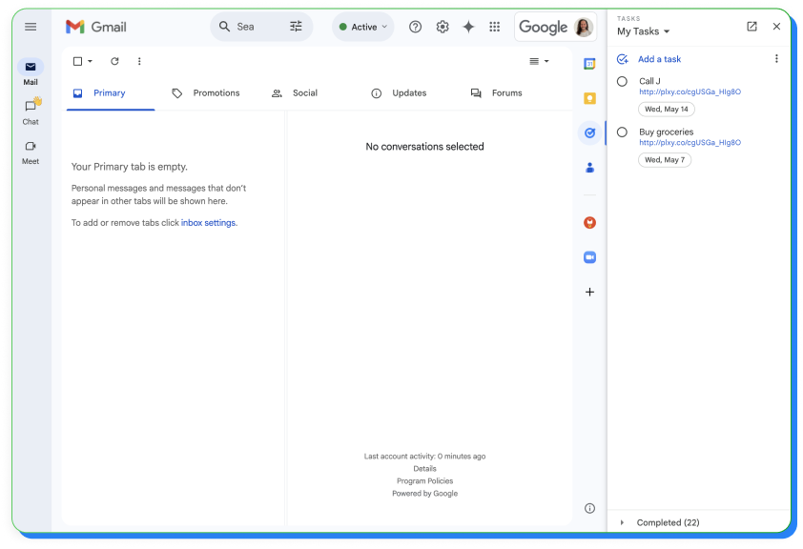
Task: Click the Settings gear icon
Action: coord(443,27)
